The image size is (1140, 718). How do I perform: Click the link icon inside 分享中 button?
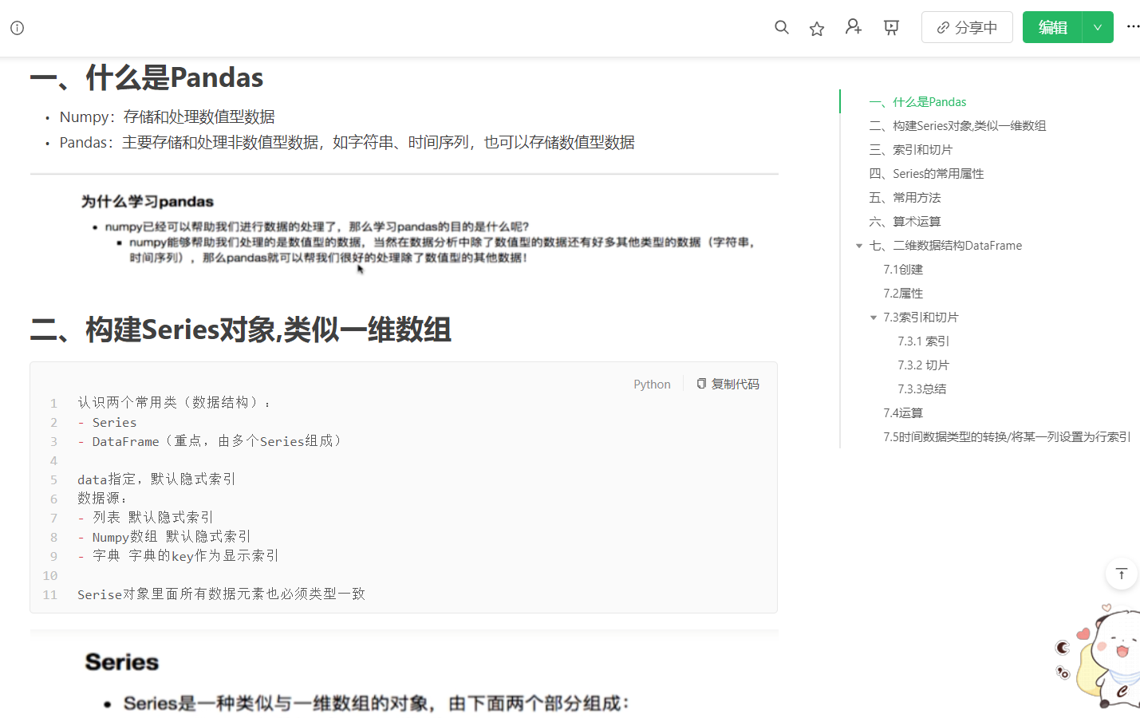pos(945,26)
